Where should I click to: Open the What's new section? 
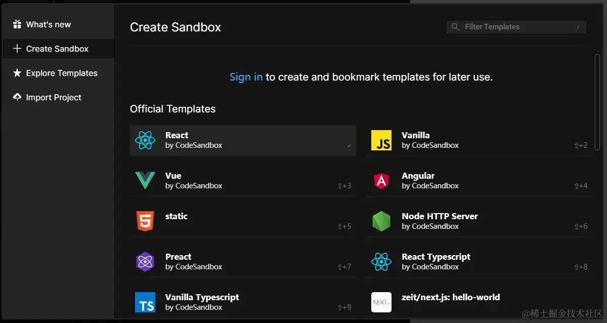pyautogui.click(x=49, y=24)
